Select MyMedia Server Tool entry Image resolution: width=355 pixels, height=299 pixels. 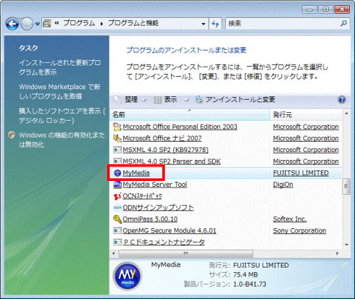(x=155, y=184)
